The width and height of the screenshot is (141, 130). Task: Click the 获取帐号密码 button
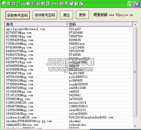pyautogui.click(x=18, y=15)
